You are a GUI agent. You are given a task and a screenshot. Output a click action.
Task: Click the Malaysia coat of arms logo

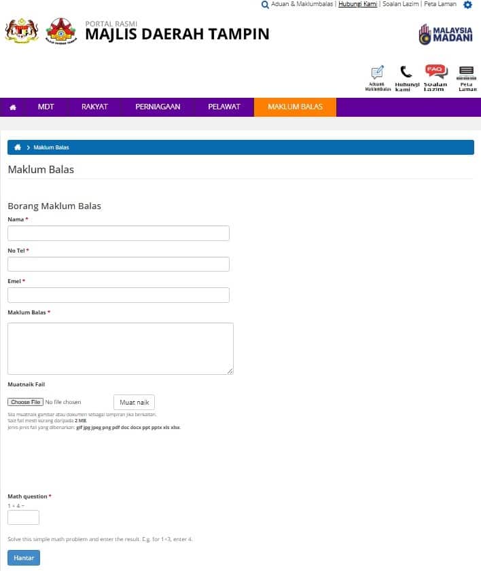coord(22,31)
